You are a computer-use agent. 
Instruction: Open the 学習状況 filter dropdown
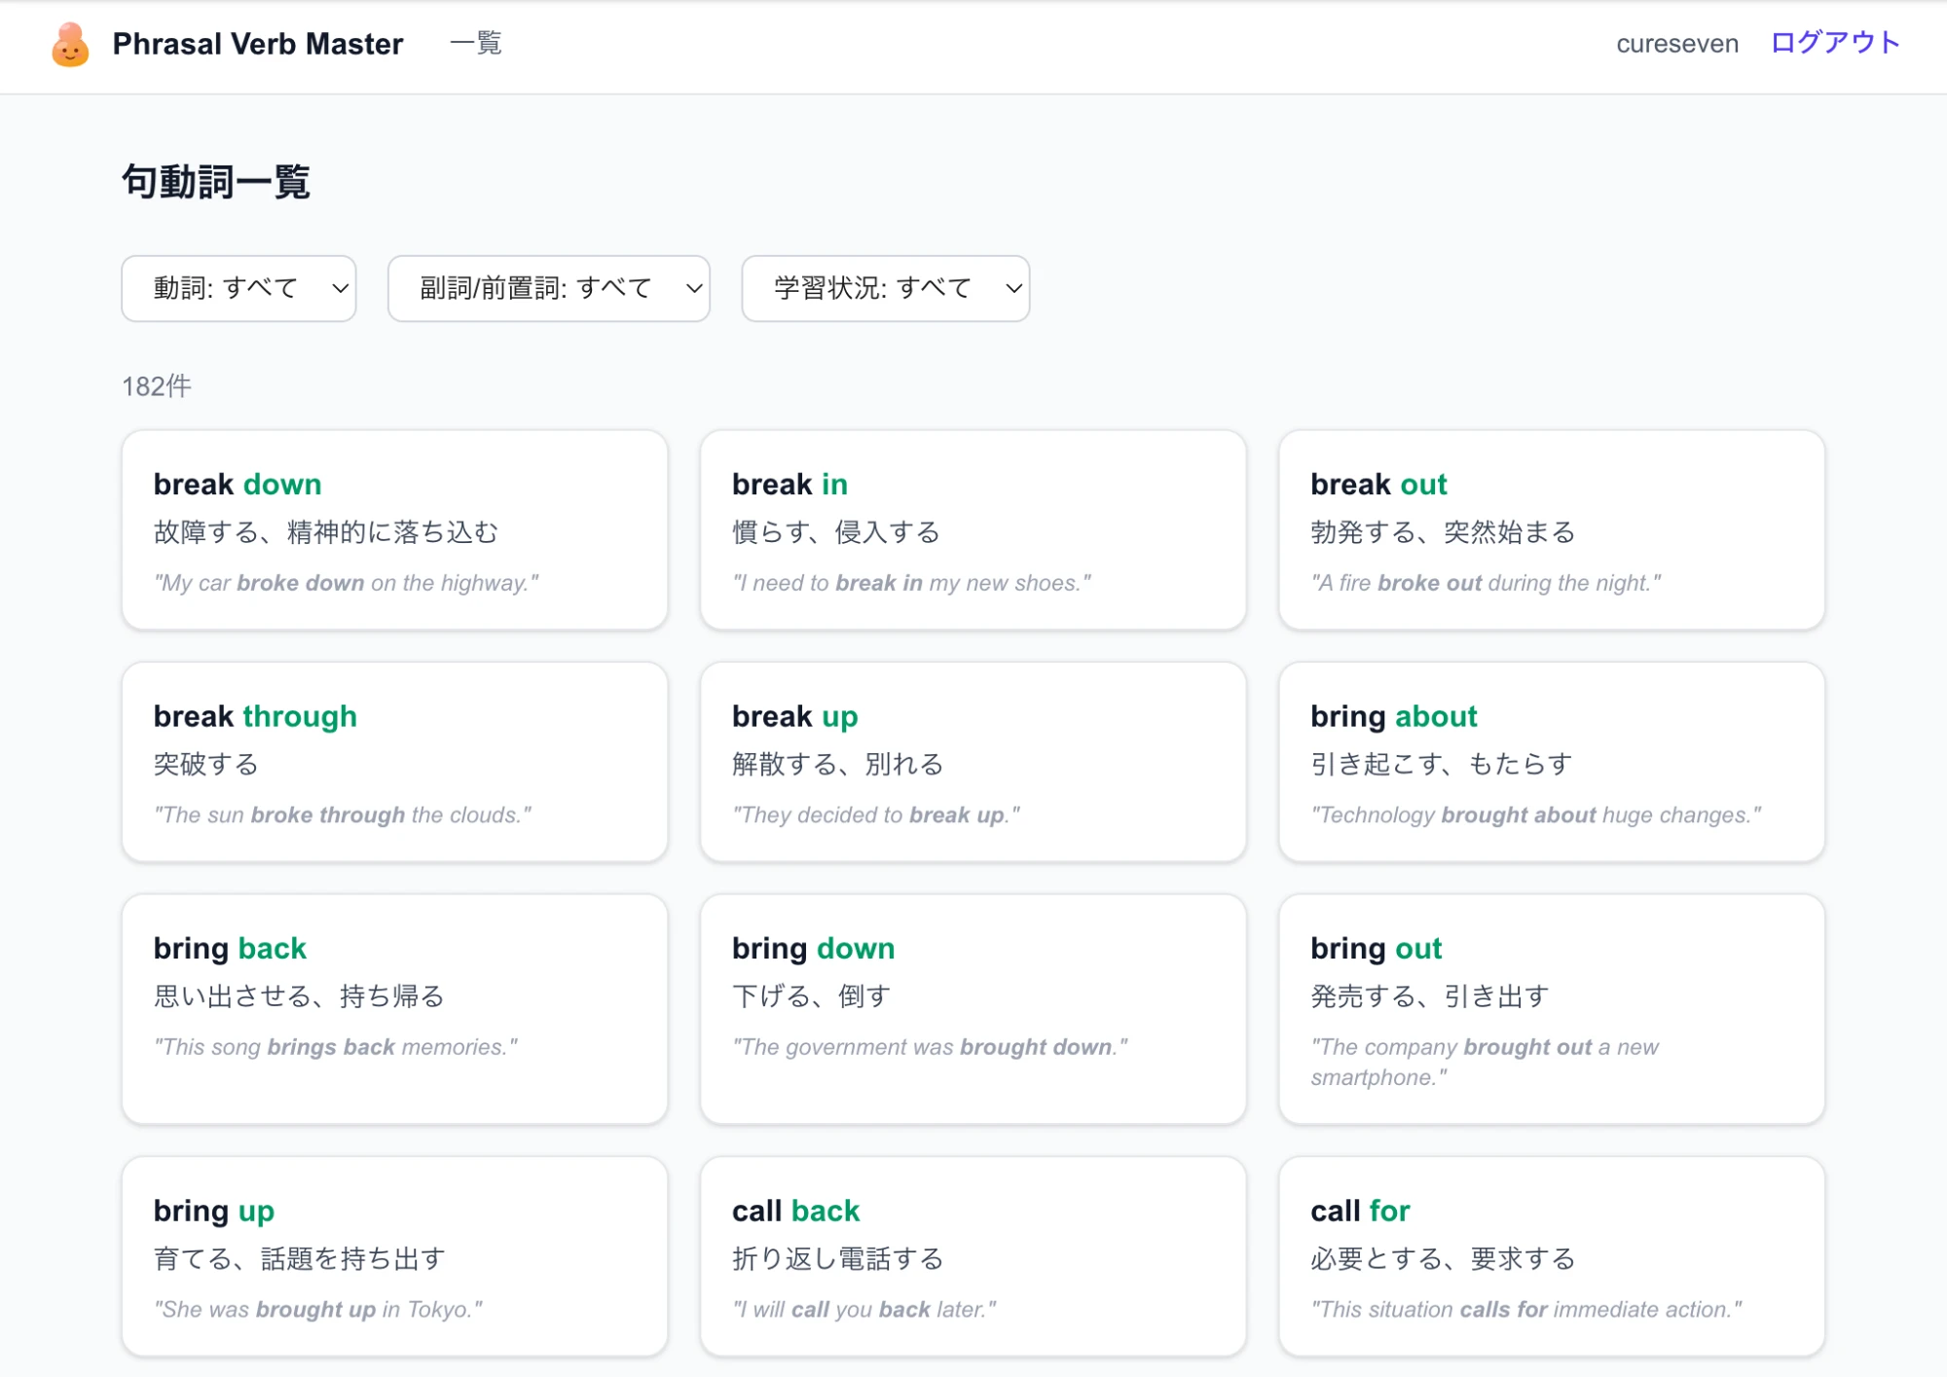tap(885, 288)
